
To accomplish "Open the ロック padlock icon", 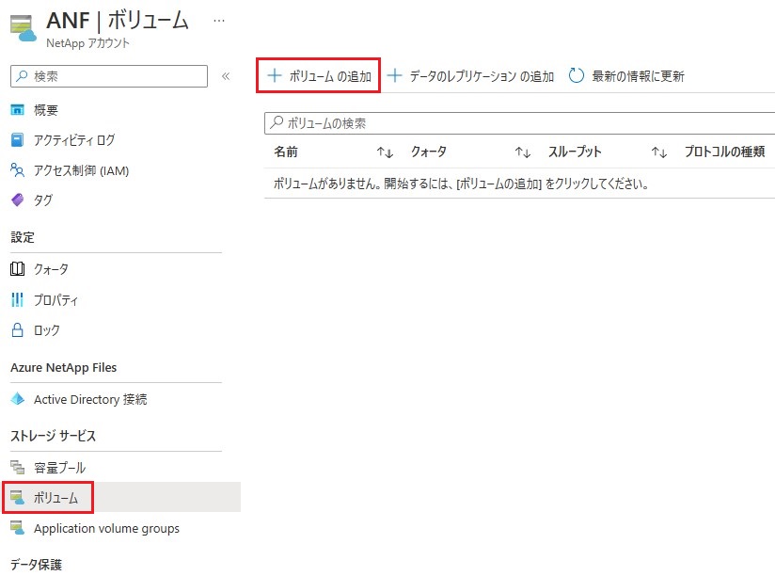I will (x=17, y=329).
